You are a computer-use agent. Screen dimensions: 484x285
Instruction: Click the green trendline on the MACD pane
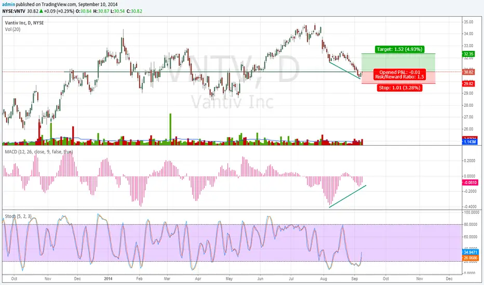point(347,196)
